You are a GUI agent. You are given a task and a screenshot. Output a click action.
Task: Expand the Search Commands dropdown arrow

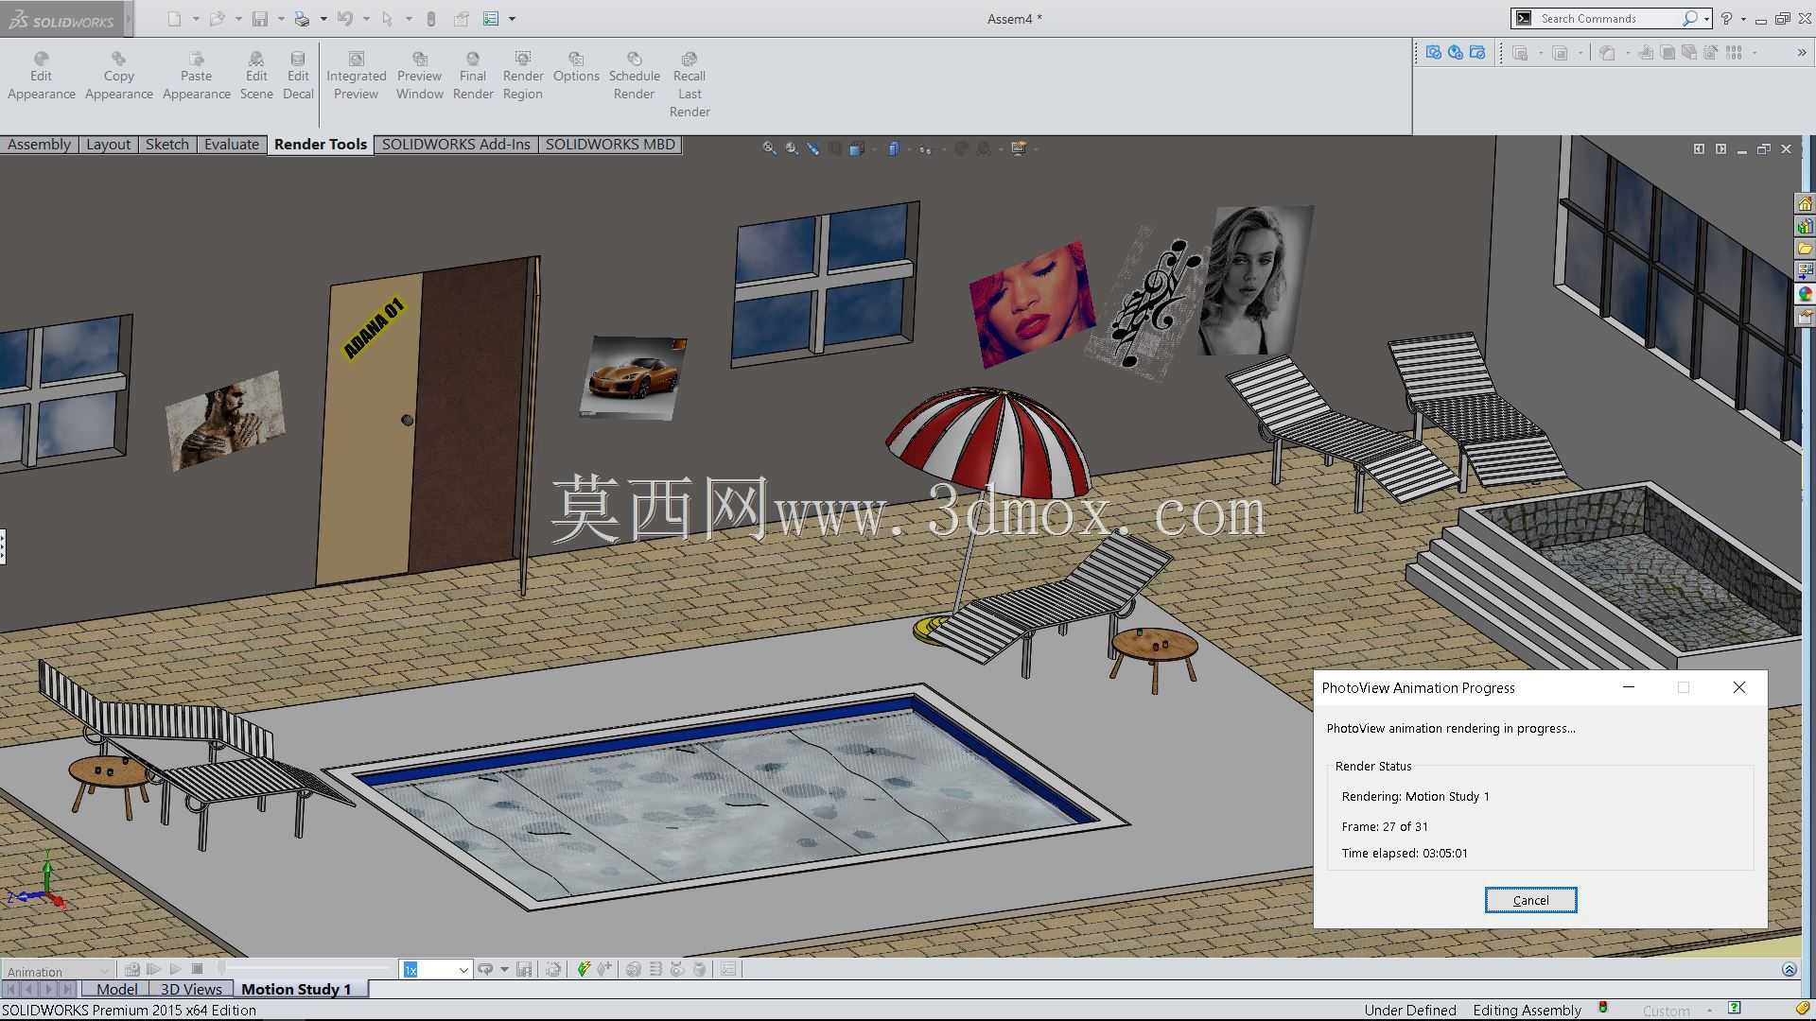(1706, 19)
